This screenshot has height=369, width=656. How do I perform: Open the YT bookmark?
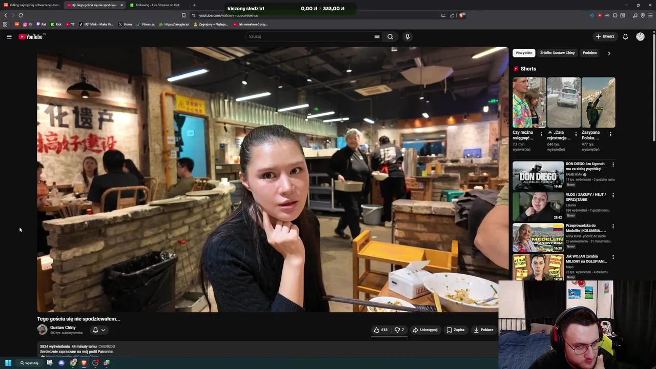coord(70,24)
